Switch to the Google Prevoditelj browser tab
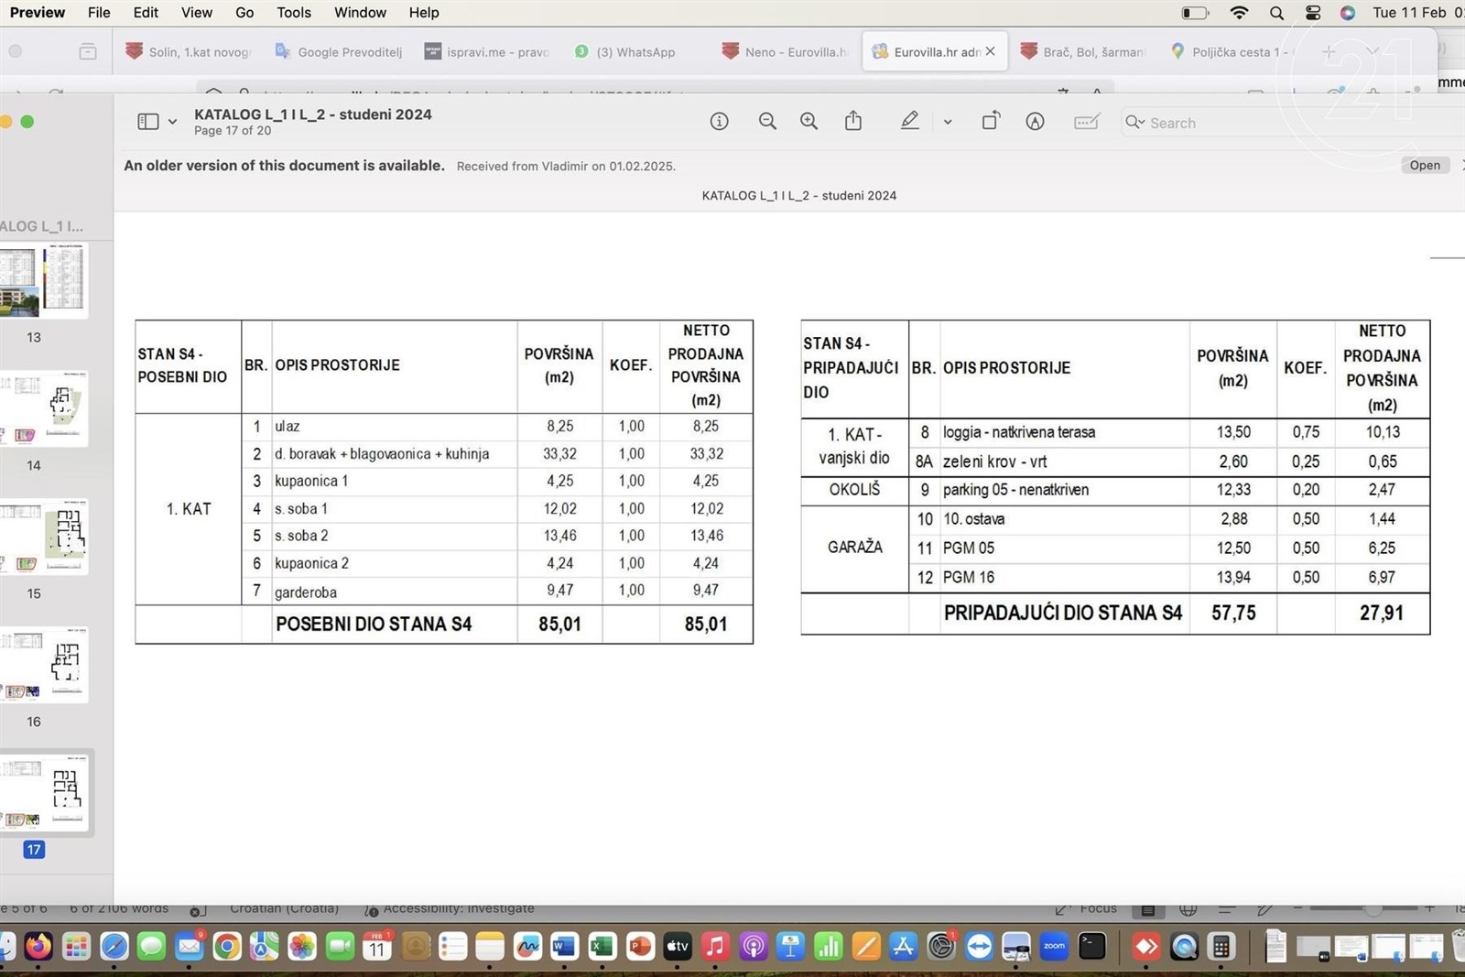Screen dimensions: 1465x977 pos(339,52)
